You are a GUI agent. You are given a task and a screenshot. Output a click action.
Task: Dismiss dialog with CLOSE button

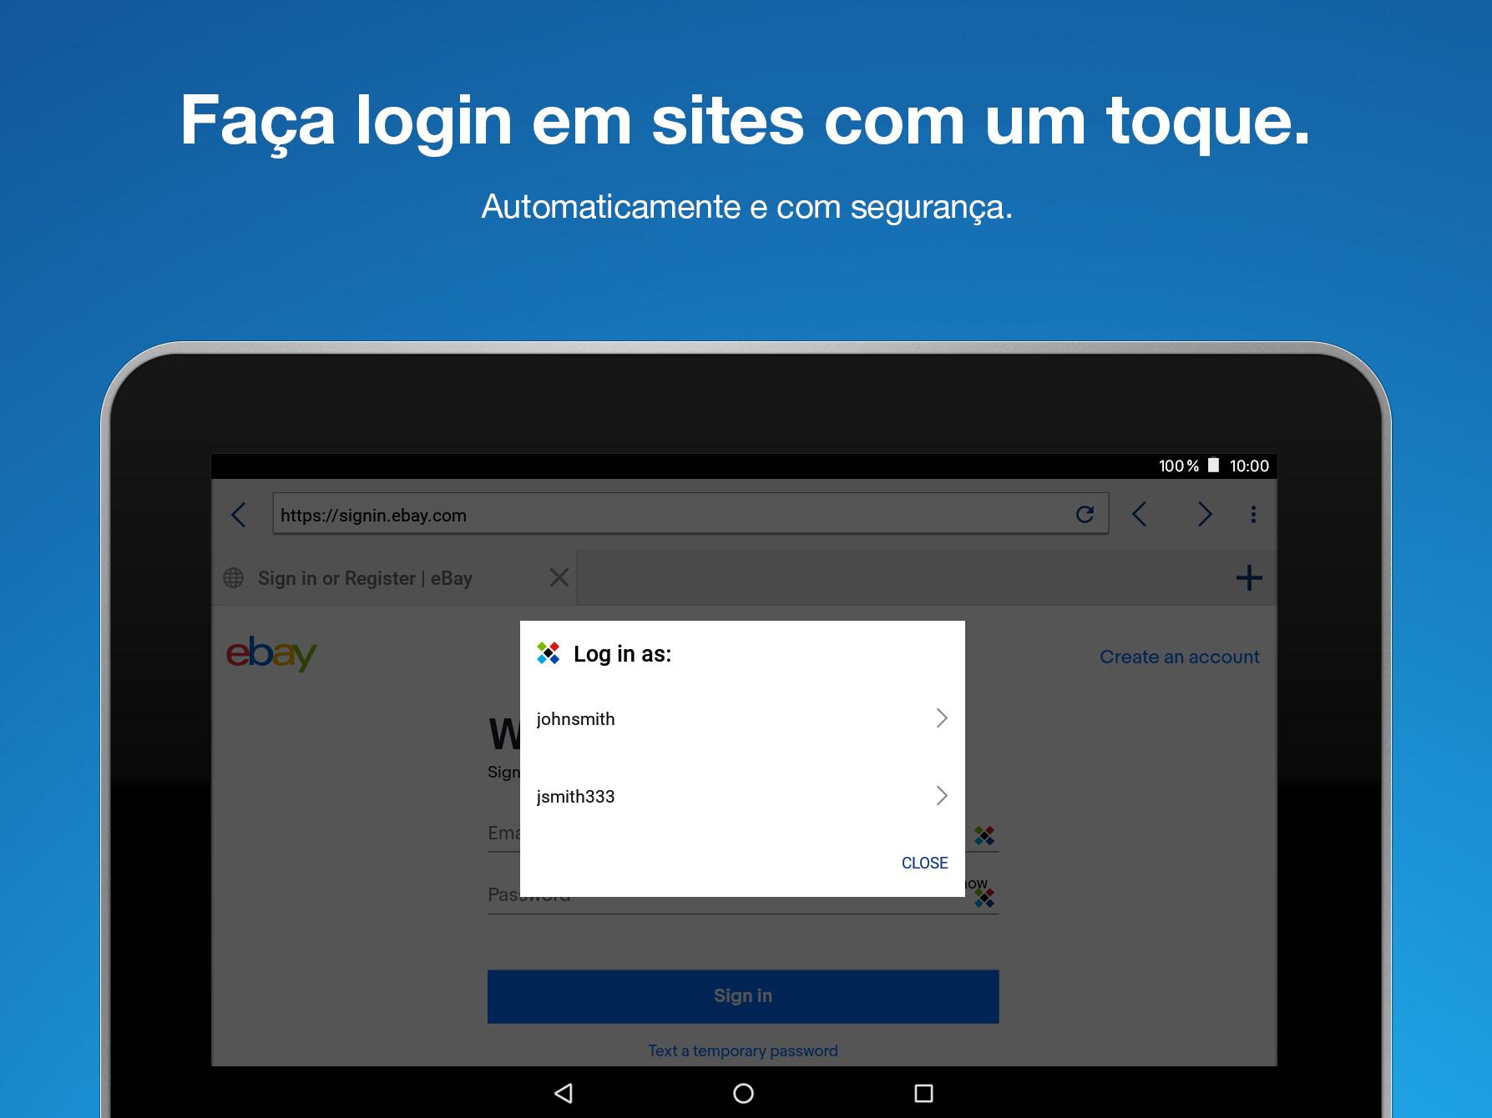coord(924,863)
